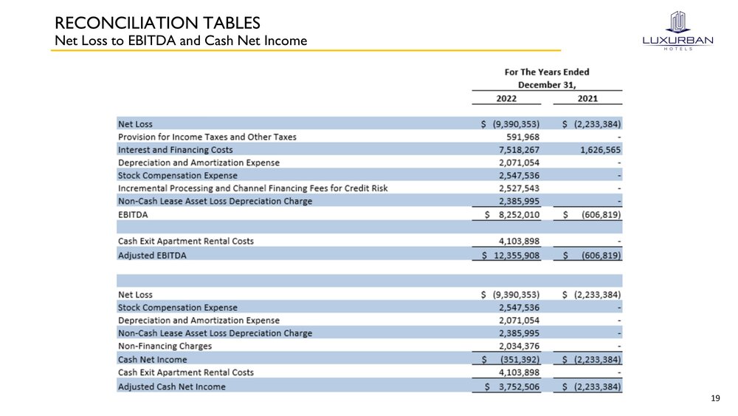
Task: Click the "For The Years Ended" table header
Action: (x=546, y=72)
